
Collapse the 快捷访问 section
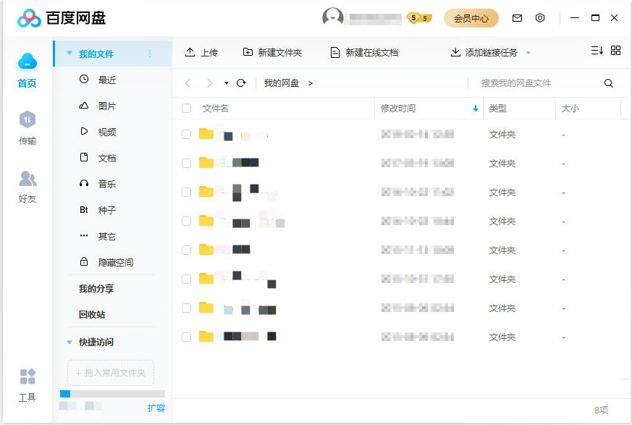tap(69, 342)
